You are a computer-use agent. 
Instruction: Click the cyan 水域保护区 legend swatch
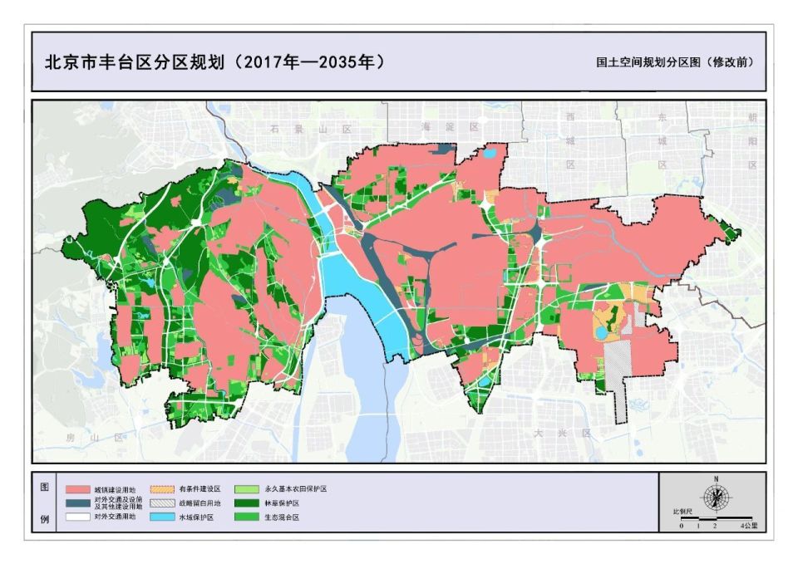162,517
